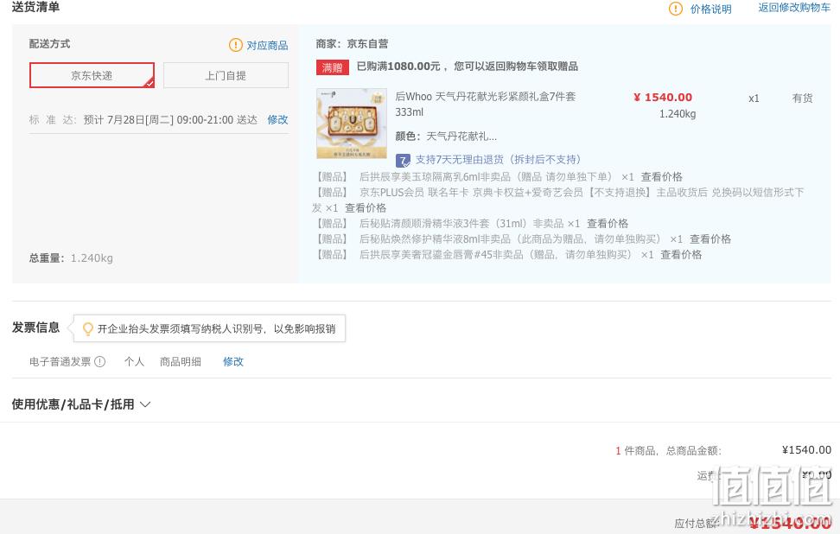Open the 对应商品 link
This screenshot has width=840, height=534.
pos(267,46)
